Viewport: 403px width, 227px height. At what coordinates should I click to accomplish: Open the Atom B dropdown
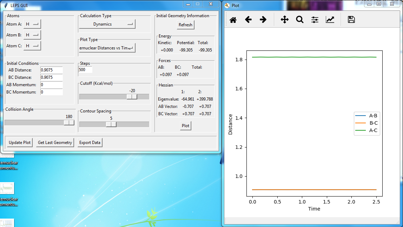click(32, 35)
